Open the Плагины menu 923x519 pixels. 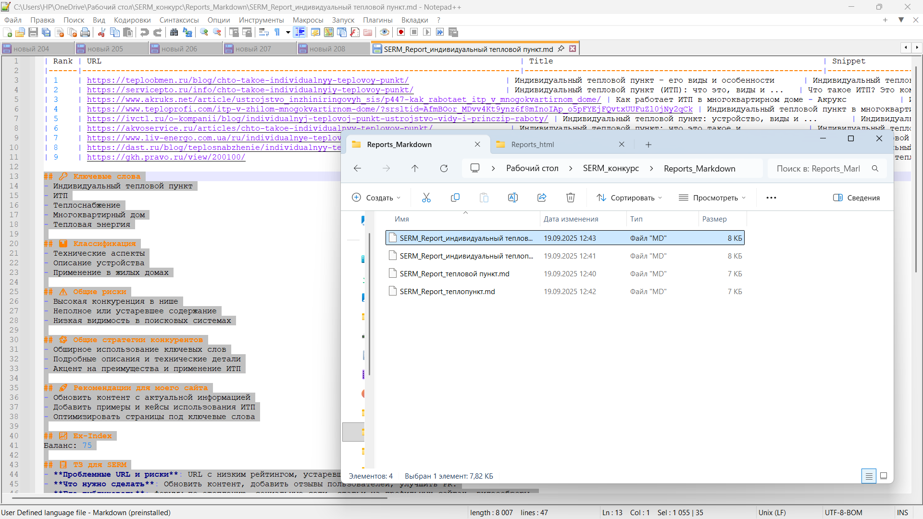tap(378, 20)
